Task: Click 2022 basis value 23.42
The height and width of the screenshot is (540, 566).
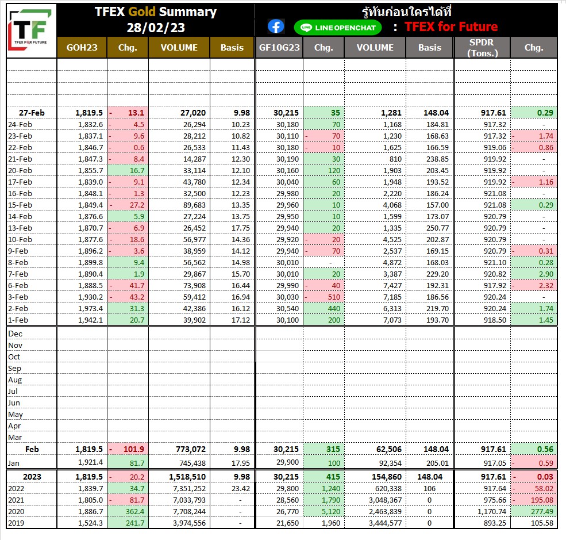Action: 240,488
